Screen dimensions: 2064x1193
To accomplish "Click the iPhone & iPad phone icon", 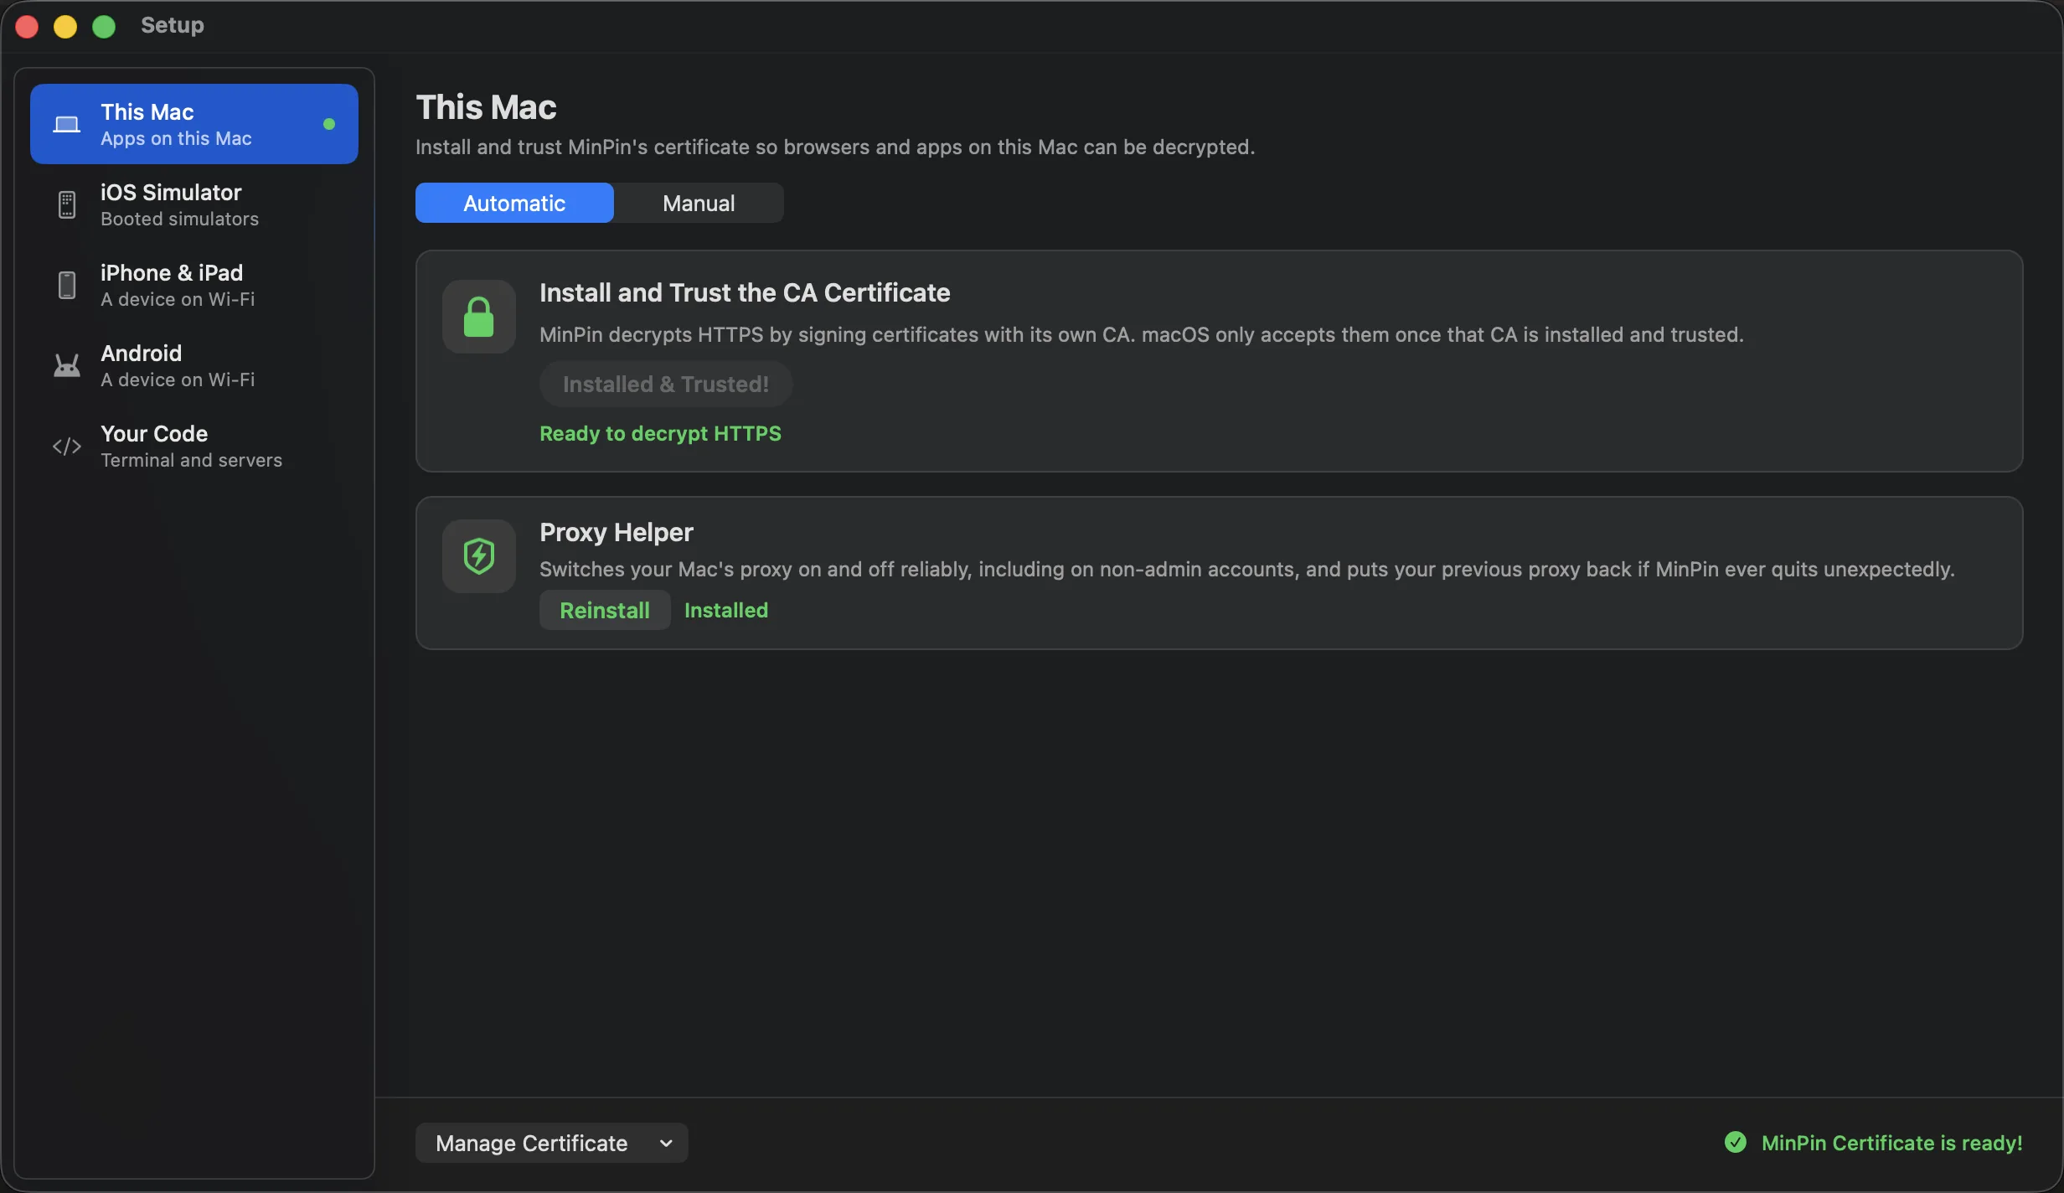I will point(67,286).
